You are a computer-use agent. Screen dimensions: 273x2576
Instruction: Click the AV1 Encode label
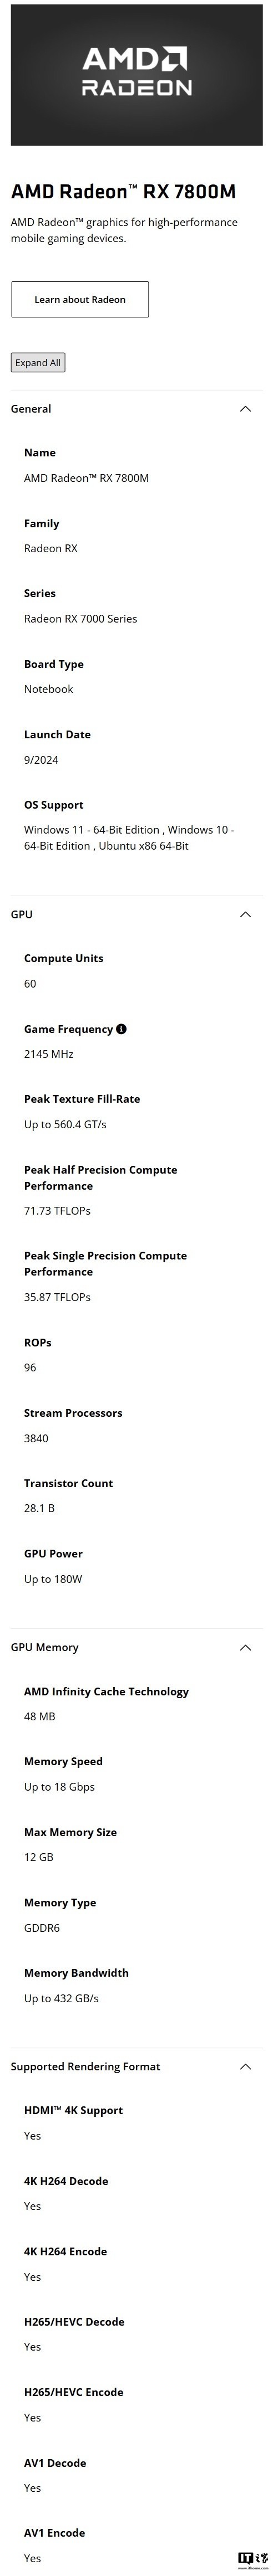click(x=54, y=2532)
